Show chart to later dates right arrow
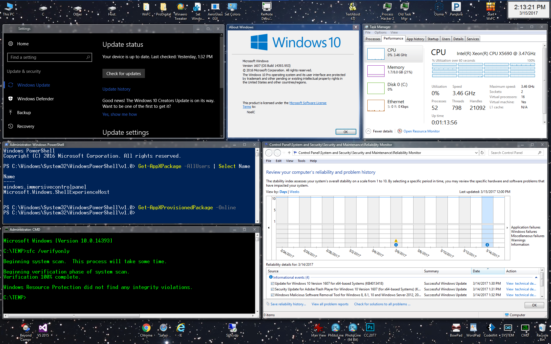Image resolution: width=551 pixels, height=344 pixels. point(507,228)
